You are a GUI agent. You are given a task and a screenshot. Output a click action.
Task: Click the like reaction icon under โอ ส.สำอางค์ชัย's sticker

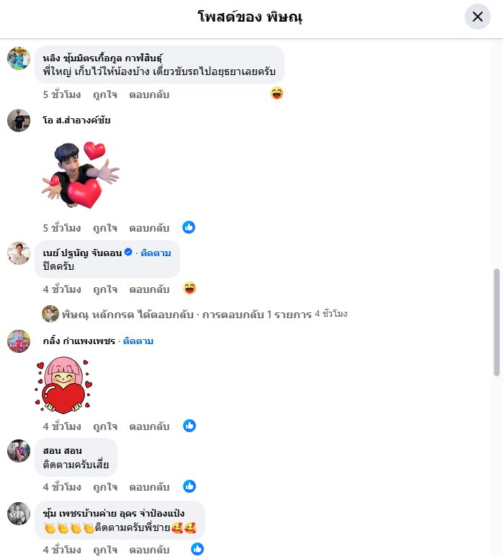click(x=189, y=227)
